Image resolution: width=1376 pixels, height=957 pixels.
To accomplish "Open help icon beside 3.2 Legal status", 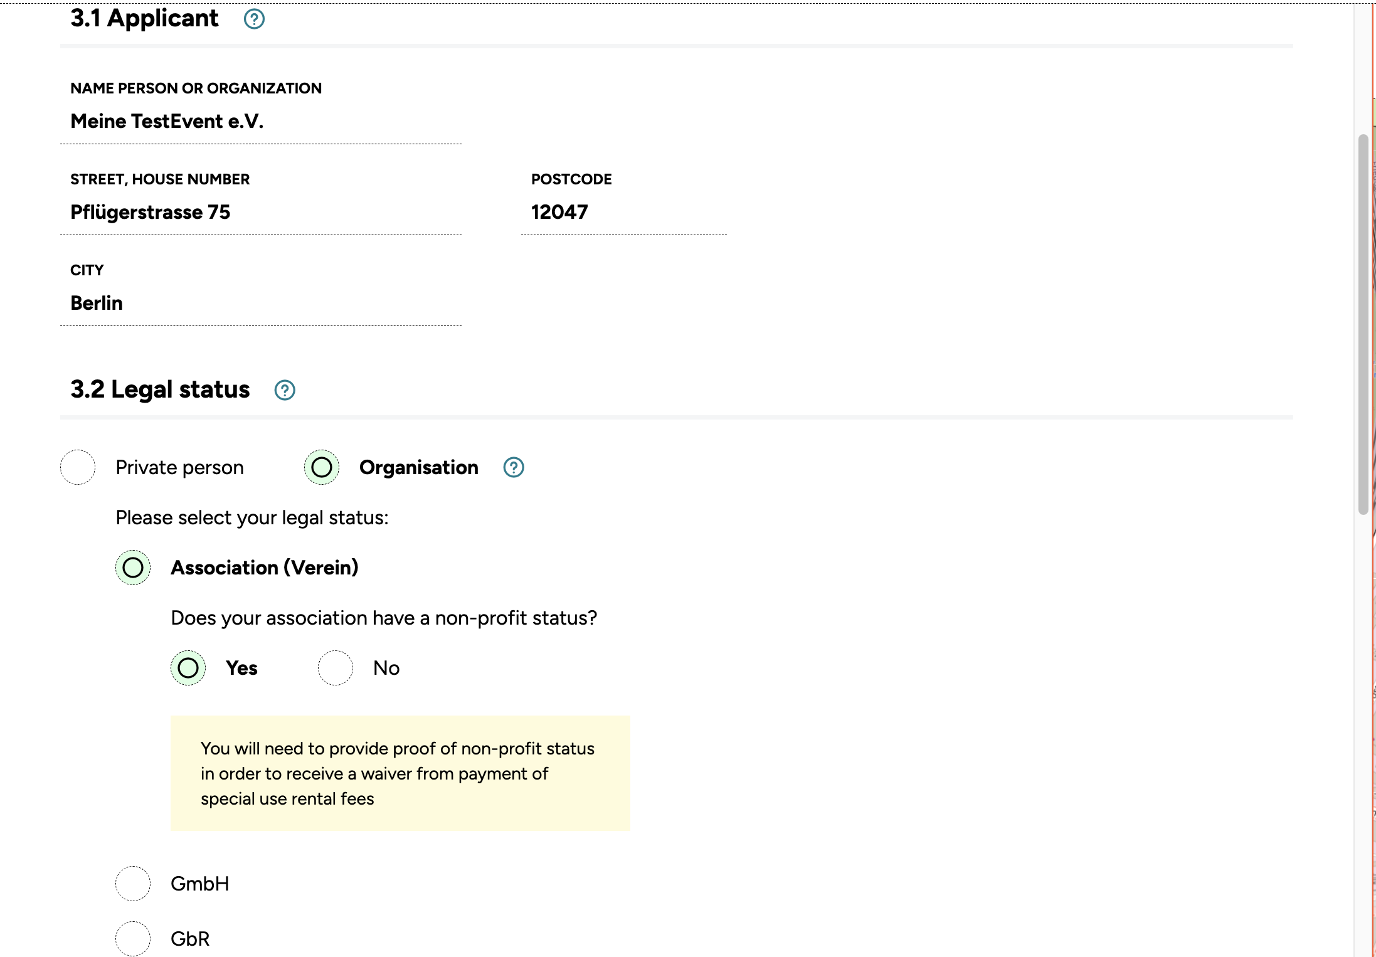I will click(285, 390).
